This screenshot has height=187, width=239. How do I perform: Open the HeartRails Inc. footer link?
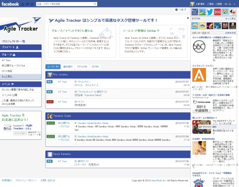tap(159, 180)
